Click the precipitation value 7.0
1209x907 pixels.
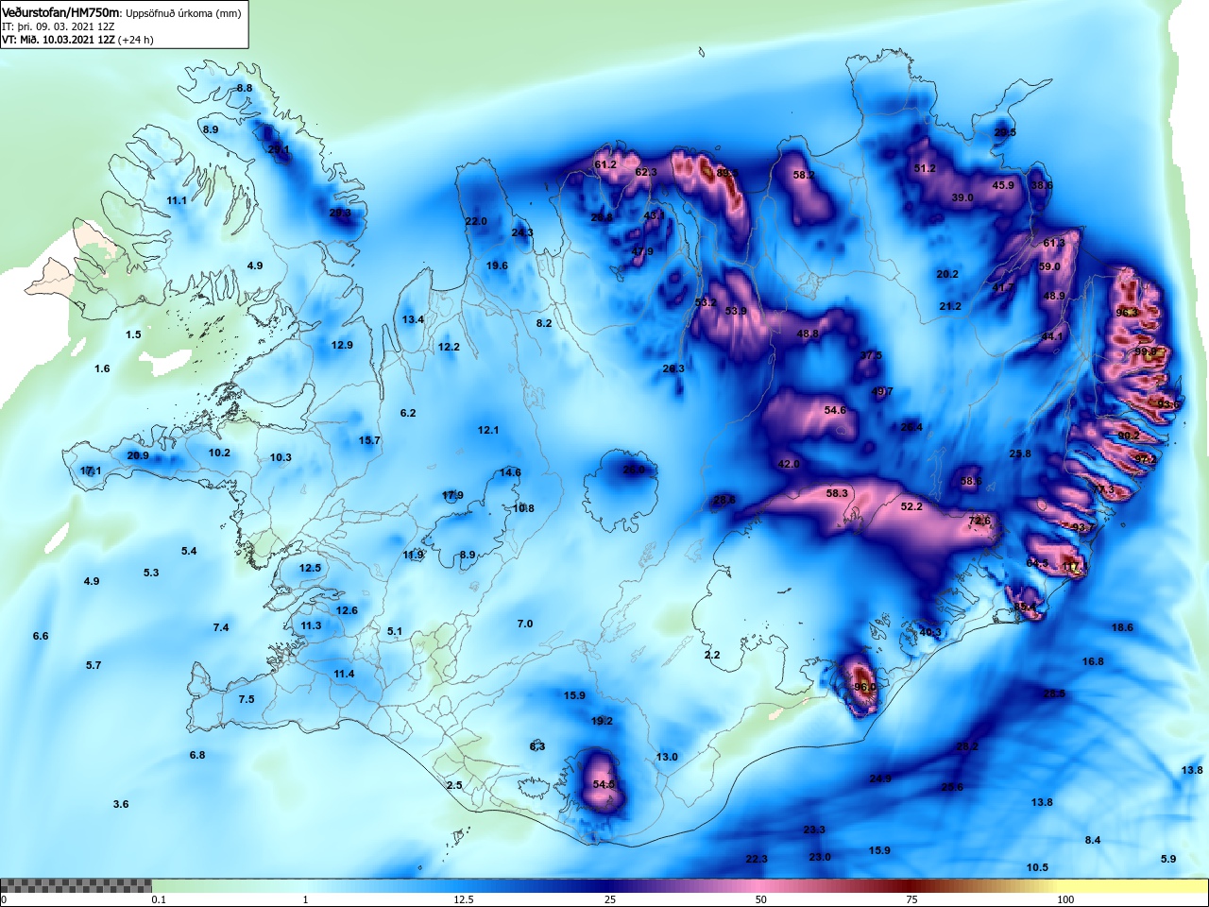[x=525, y=624]
